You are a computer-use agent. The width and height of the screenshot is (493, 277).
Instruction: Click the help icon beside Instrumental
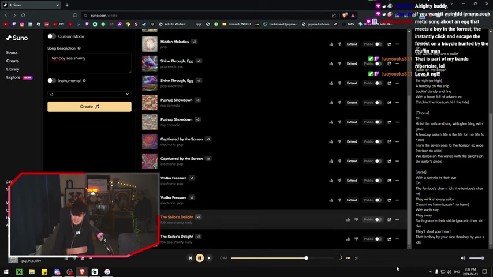pyautogui.click(x=84, y=81)
